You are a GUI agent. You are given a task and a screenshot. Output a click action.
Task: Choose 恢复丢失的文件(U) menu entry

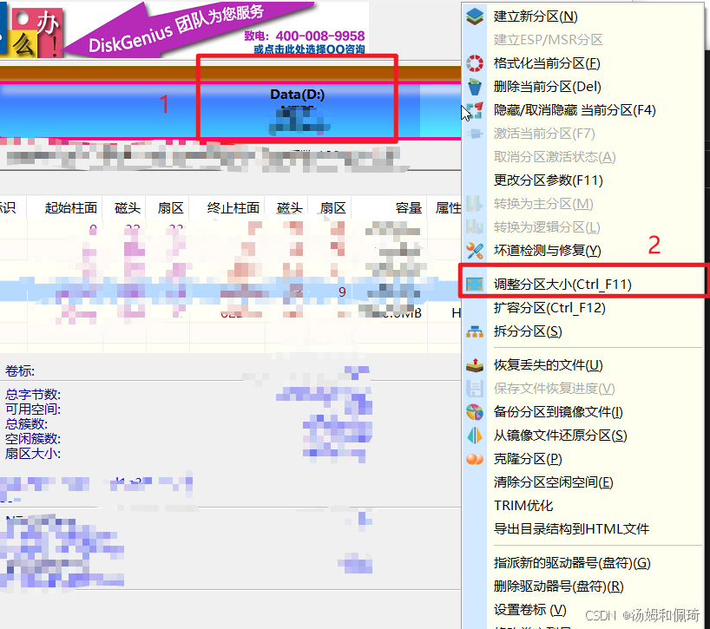[x=549, y=365]
